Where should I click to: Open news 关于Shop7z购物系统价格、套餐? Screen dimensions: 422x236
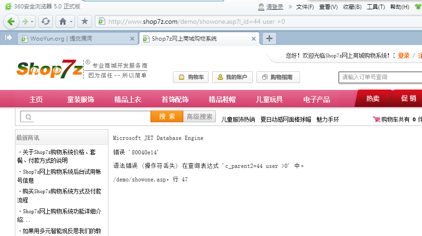tap(57, 156)
